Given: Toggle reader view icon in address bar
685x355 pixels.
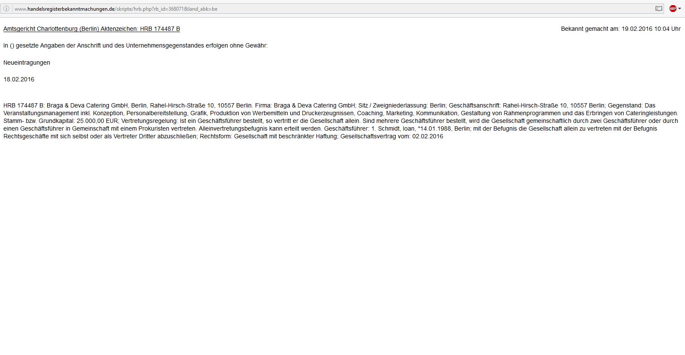Looking at the screenshot, I should pos(659,9).
